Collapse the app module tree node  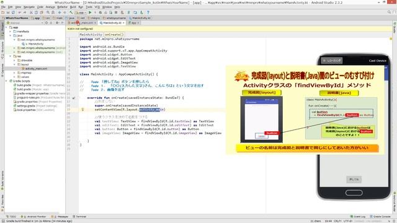click(x=7, y=27)
